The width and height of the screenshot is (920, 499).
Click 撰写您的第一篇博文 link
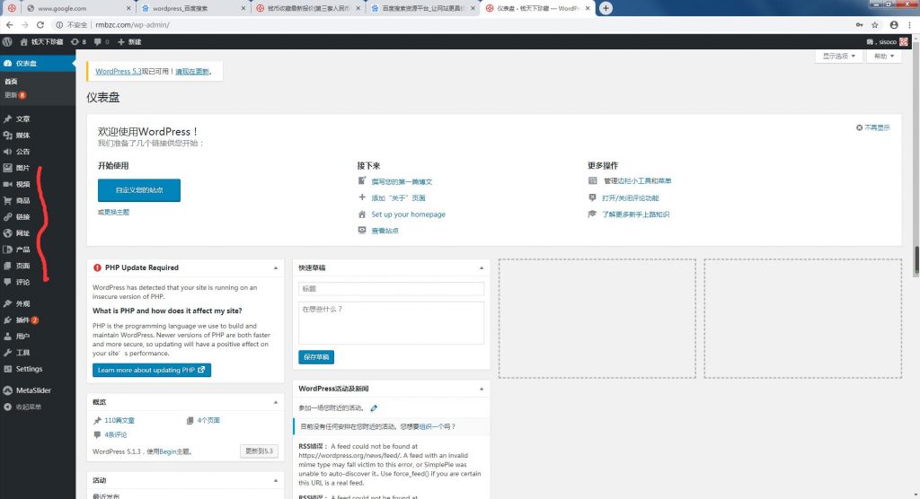(x=402, y=182)
